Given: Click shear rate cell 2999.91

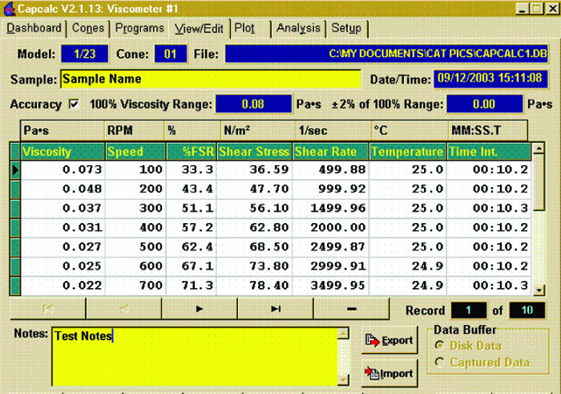Looking at the screenshot, I should pos(330,266).
